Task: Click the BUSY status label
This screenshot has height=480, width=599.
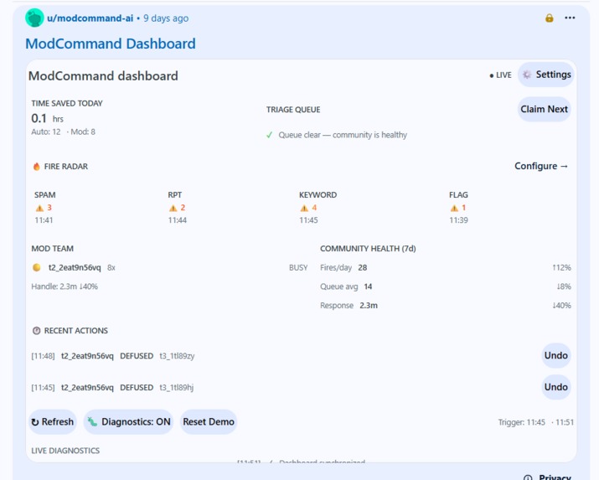Action: pyautogui.click(x=298, y=268)
